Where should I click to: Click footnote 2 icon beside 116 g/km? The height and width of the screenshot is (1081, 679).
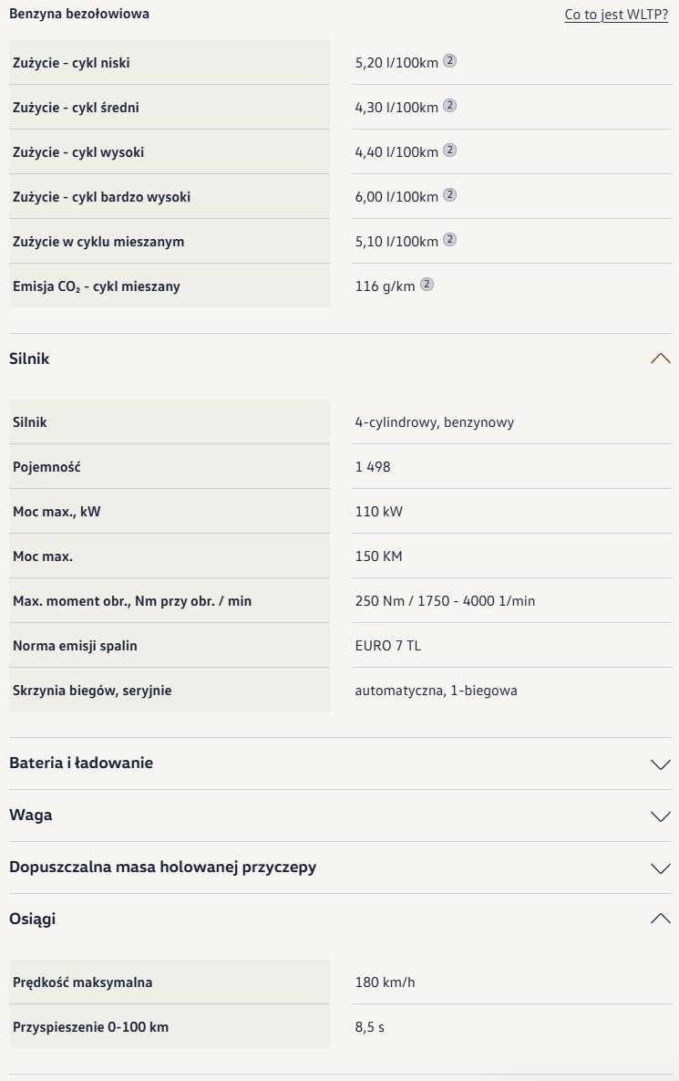pyautogui.click(x=427, y=284)
